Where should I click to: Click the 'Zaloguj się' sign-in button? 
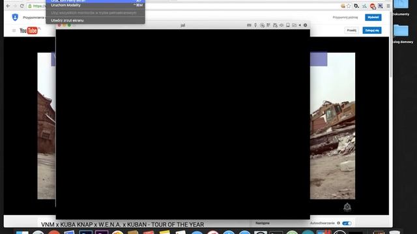point(372,31)
